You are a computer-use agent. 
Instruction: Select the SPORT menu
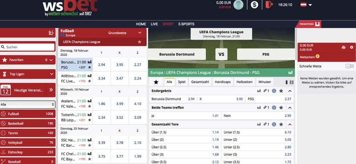[x=168, y=24]
